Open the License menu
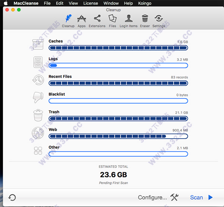 click(91, 3)
